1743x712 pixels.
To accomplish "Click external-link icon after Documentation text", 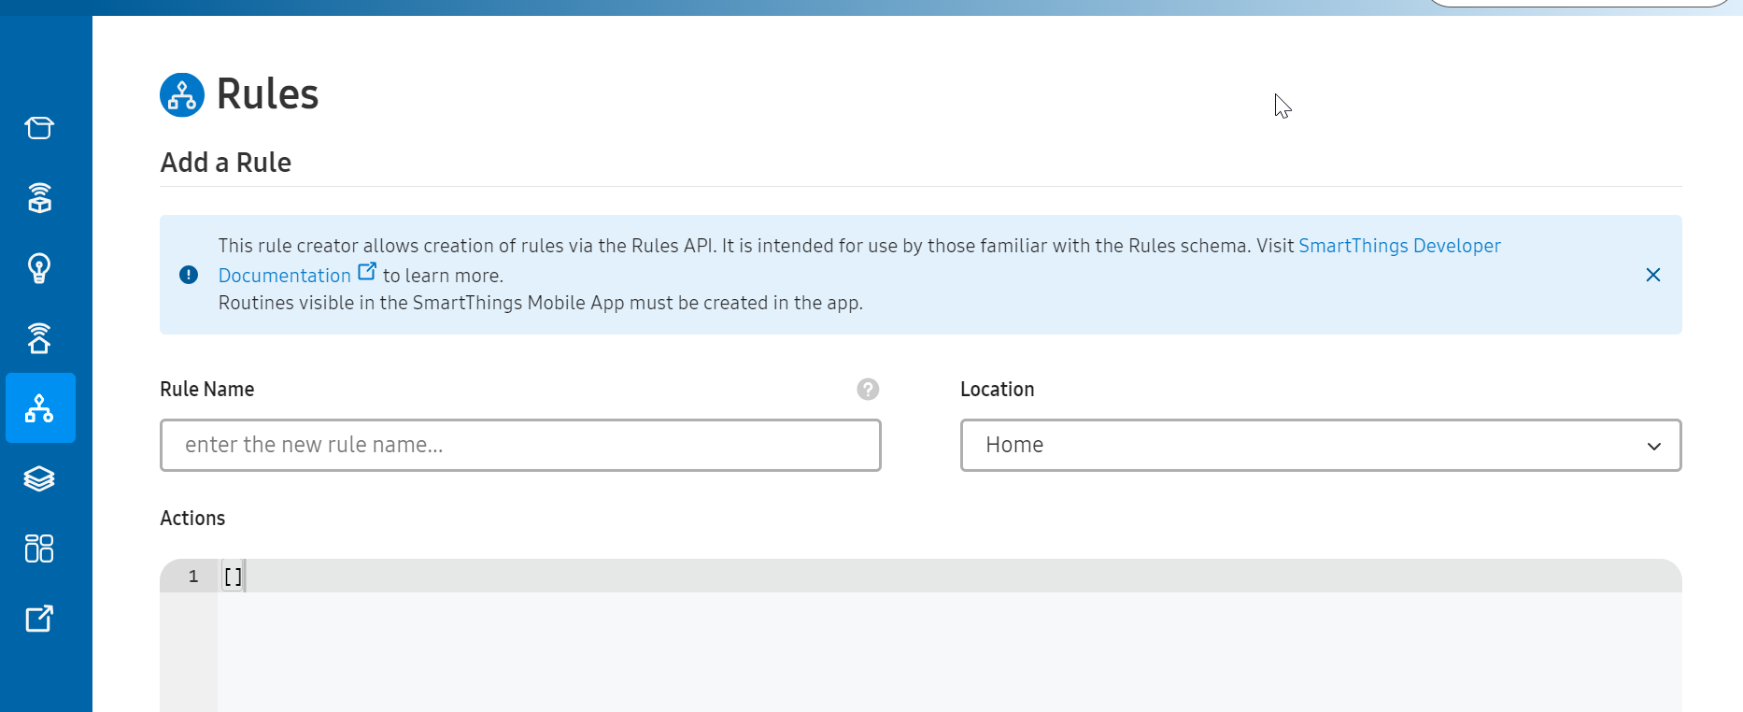I will 367,272.
